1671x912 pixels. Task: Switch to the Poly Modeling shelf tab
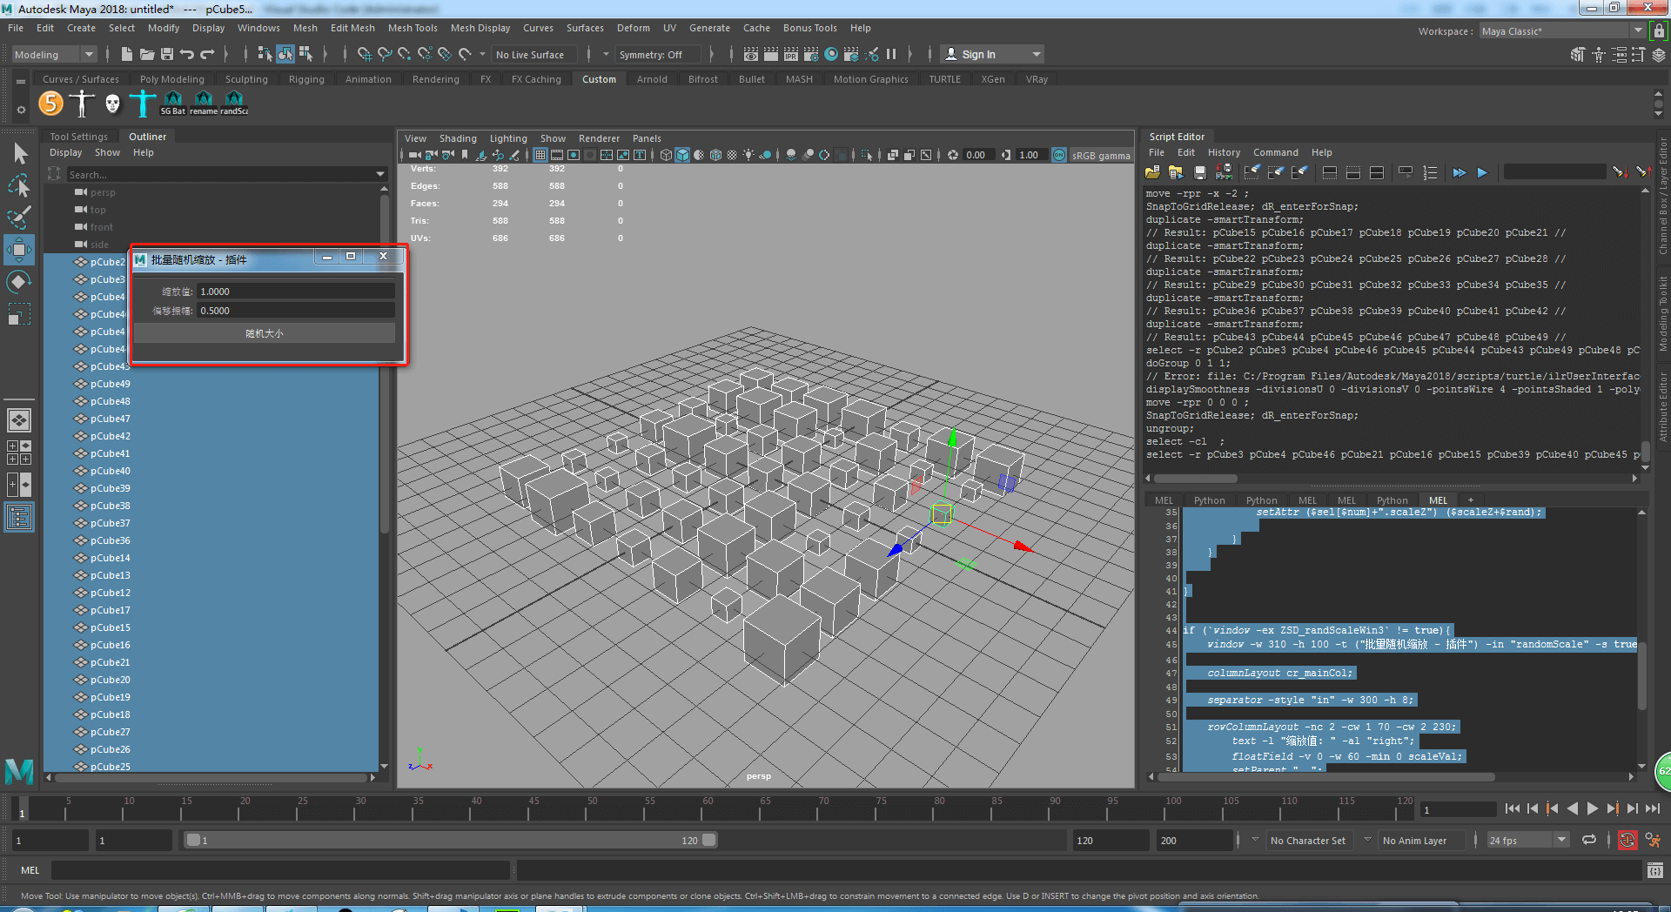171,79
